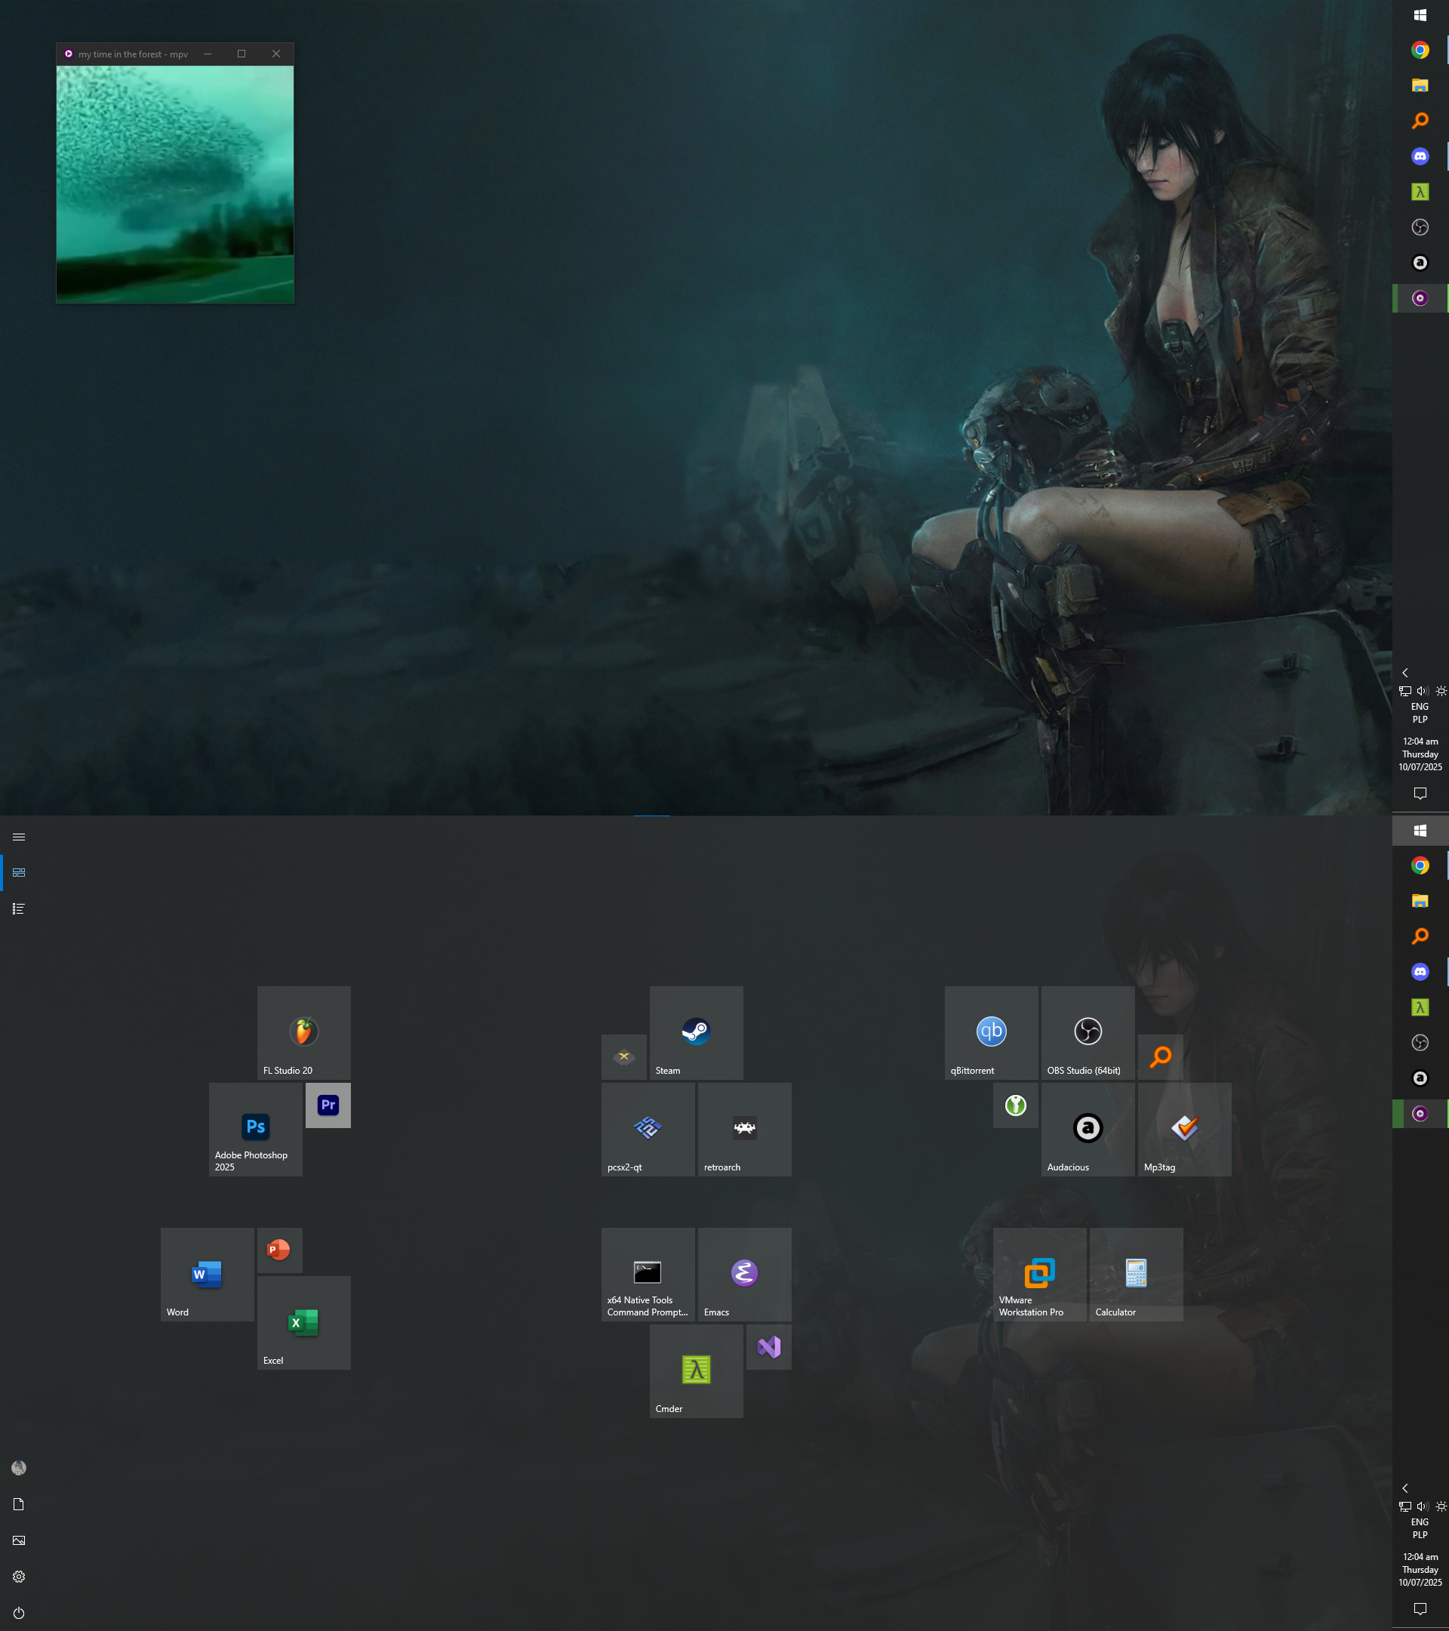Click Discord icon on upper monitor taskbar

(1420, 156)
